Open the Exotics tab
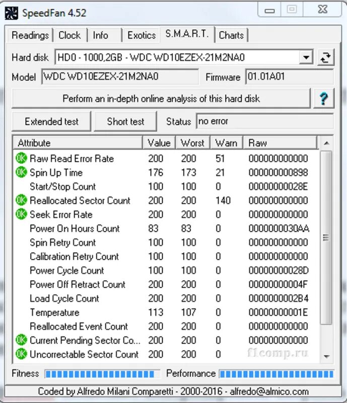 point(142,35)
